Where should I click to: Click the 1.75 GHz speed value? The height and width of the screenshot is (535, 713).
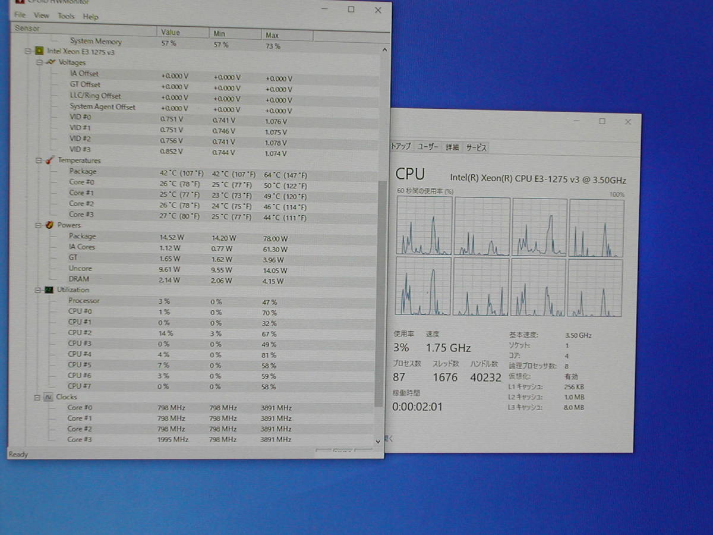tap(448, 348)
